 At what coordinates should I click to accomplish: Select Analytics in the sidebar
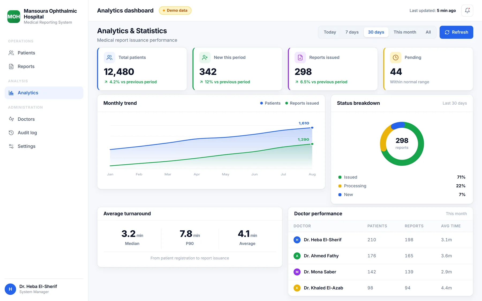pyautogui.click(x=44, y=93)
